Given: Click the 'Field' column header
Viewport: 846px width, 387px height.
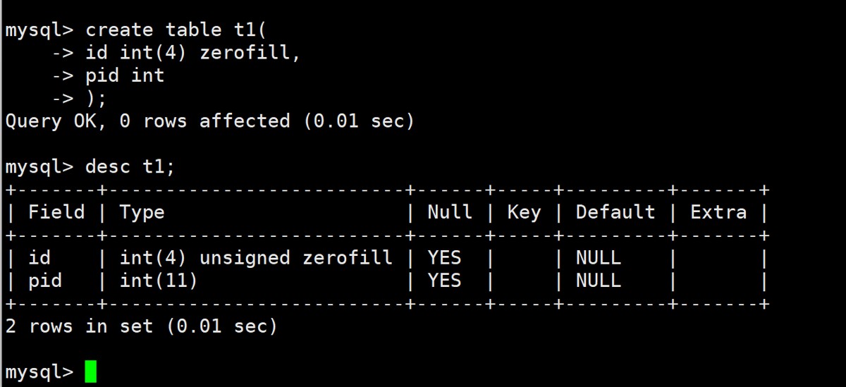Looking at the screenshot, I should [x=56, y=212].
